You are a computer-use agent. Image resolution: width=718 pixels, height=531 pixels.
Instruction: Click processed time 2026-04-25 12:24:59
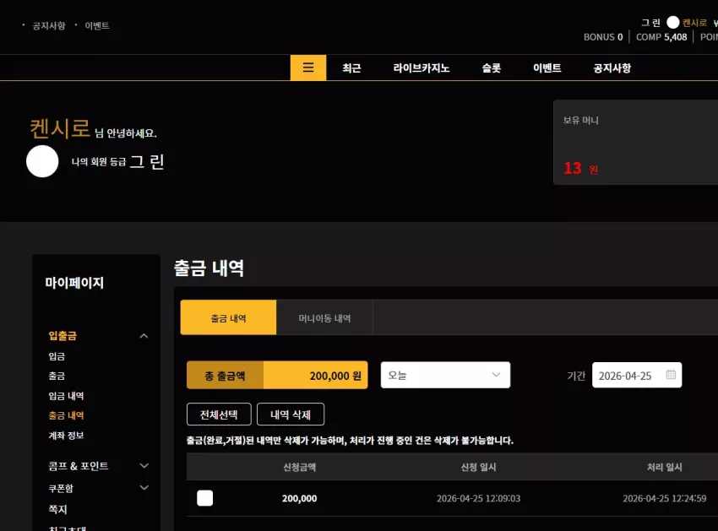(x=665, y=498)
